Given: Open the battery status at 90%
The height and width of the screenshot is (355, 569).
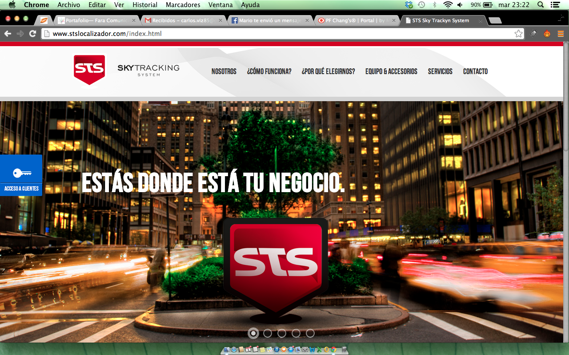Looking at the screenshot, I should click(481, 5).
